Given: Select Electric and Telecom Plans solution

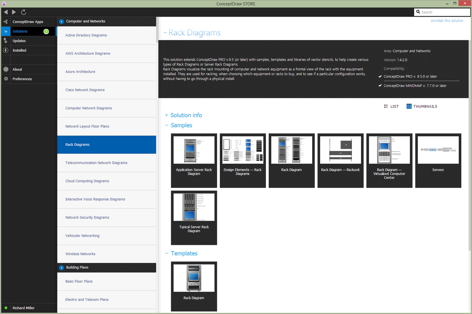Looking at the screenshot, I should pyautogui.click(x=107, y=300).
